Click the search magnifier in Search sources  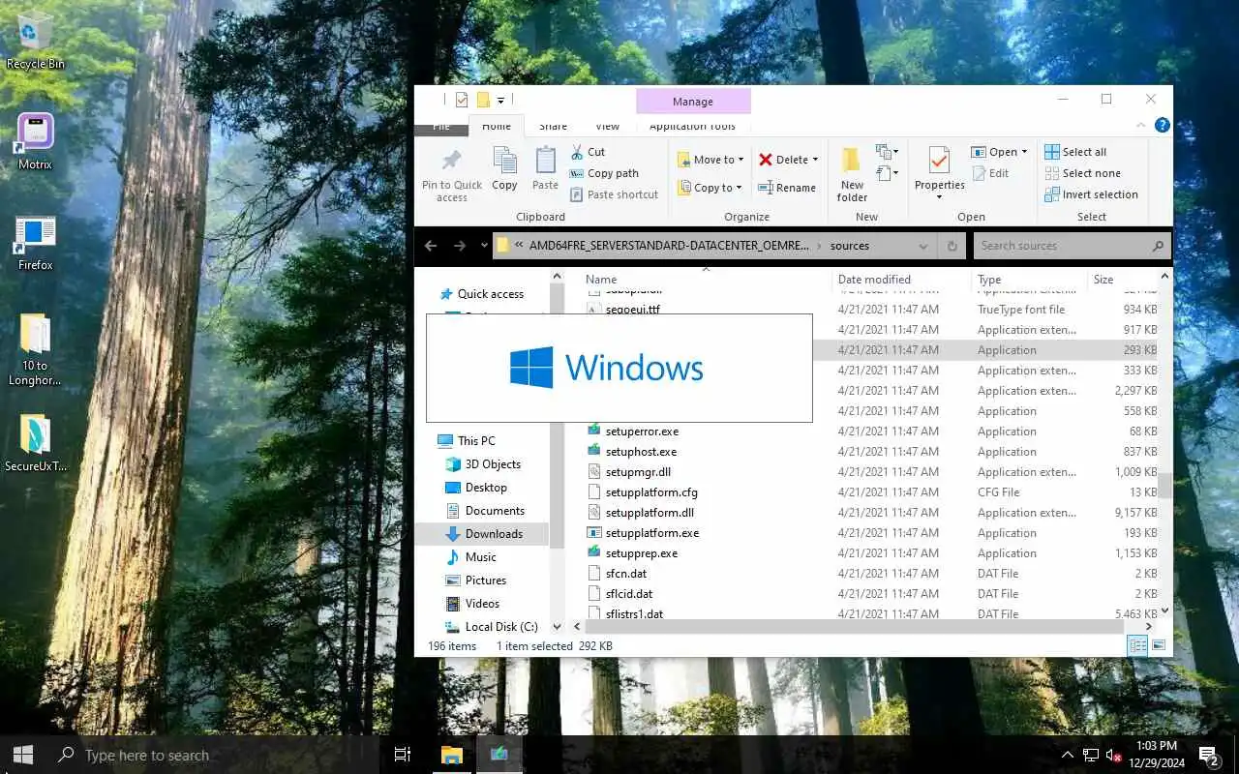1158,246
